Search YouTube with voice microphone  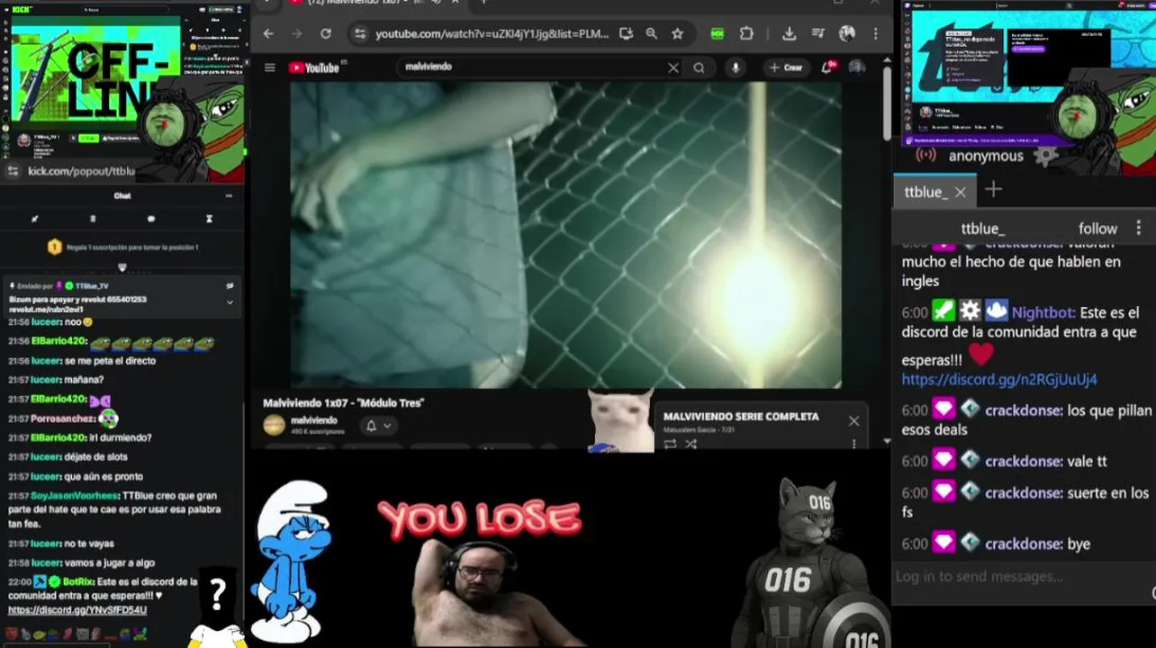pyautogui.click(x=736, y=67)
